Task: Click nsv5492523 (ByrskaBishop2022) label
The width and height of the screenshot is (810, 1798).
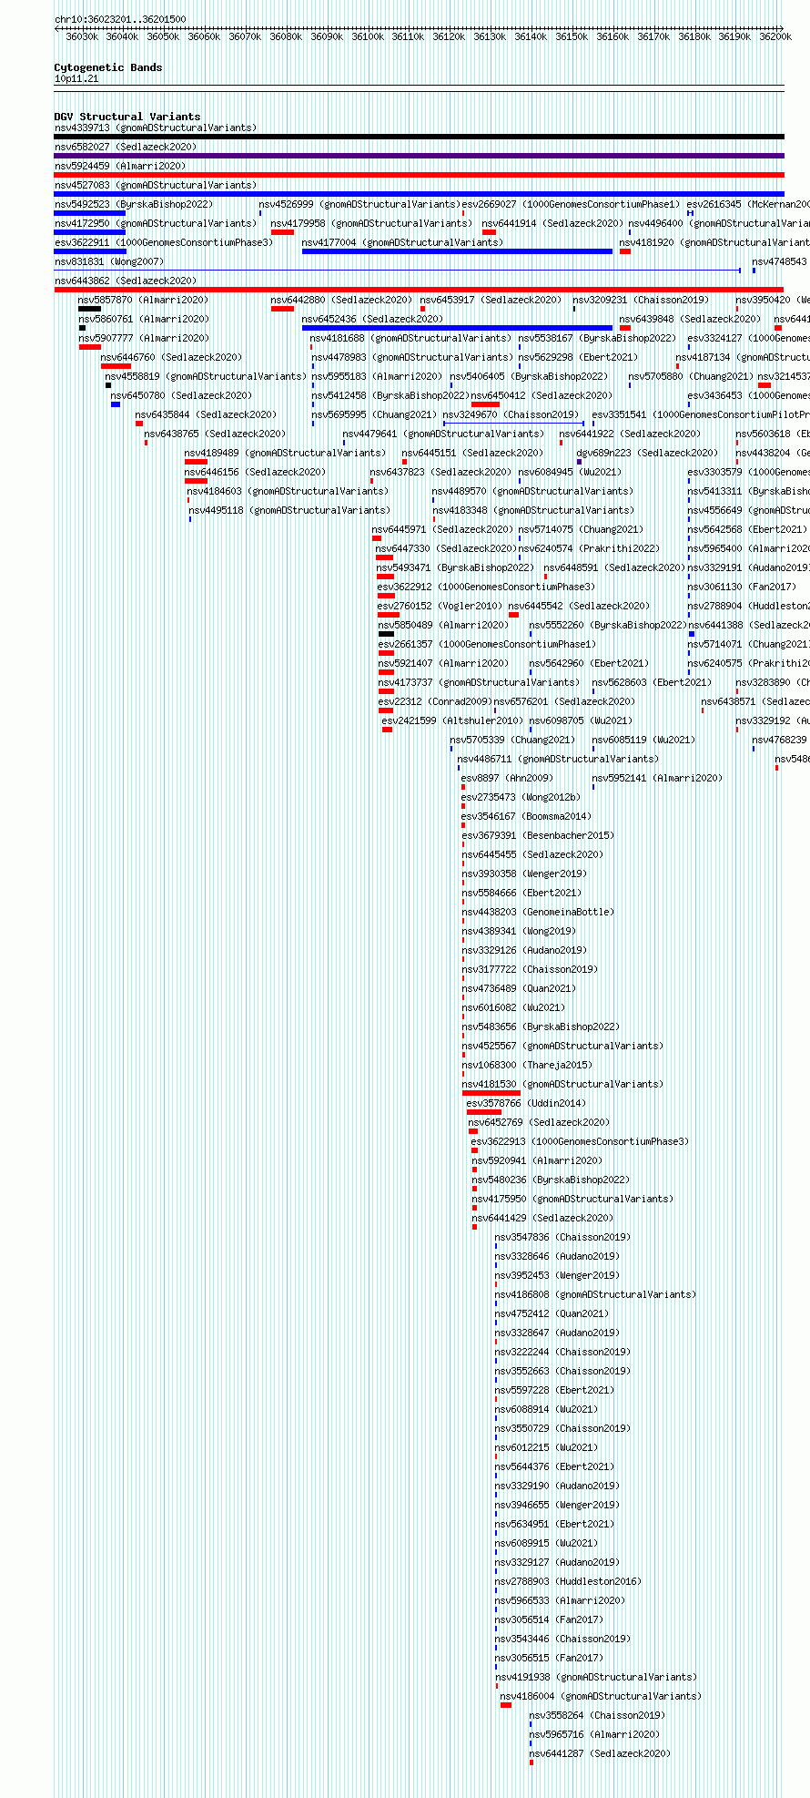Action: pyautogui.click(x=134, y=204)
